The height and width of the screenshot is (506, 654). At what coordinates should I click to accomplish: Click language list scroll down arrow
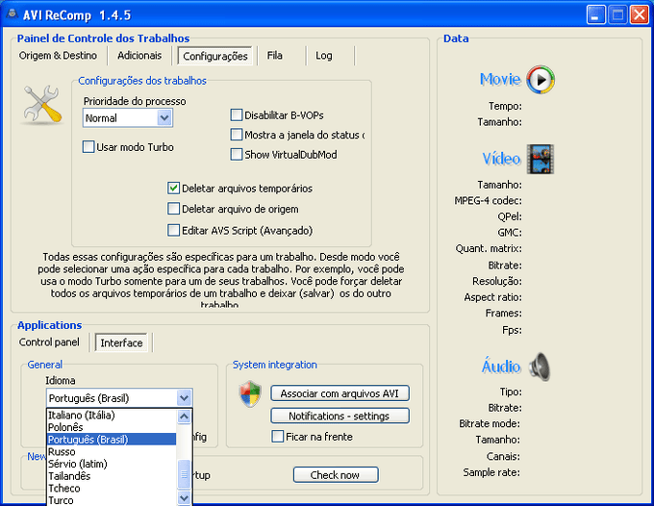184,497
